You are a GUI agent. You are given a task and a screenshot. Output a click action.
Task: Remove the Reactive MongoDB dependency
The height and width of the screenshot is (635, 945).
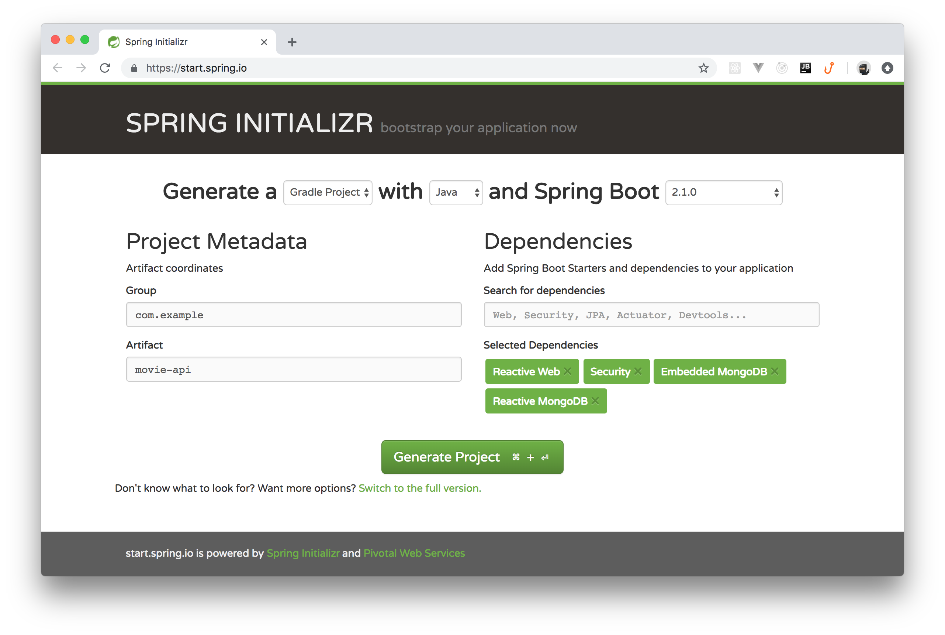[x=595, y=401]
